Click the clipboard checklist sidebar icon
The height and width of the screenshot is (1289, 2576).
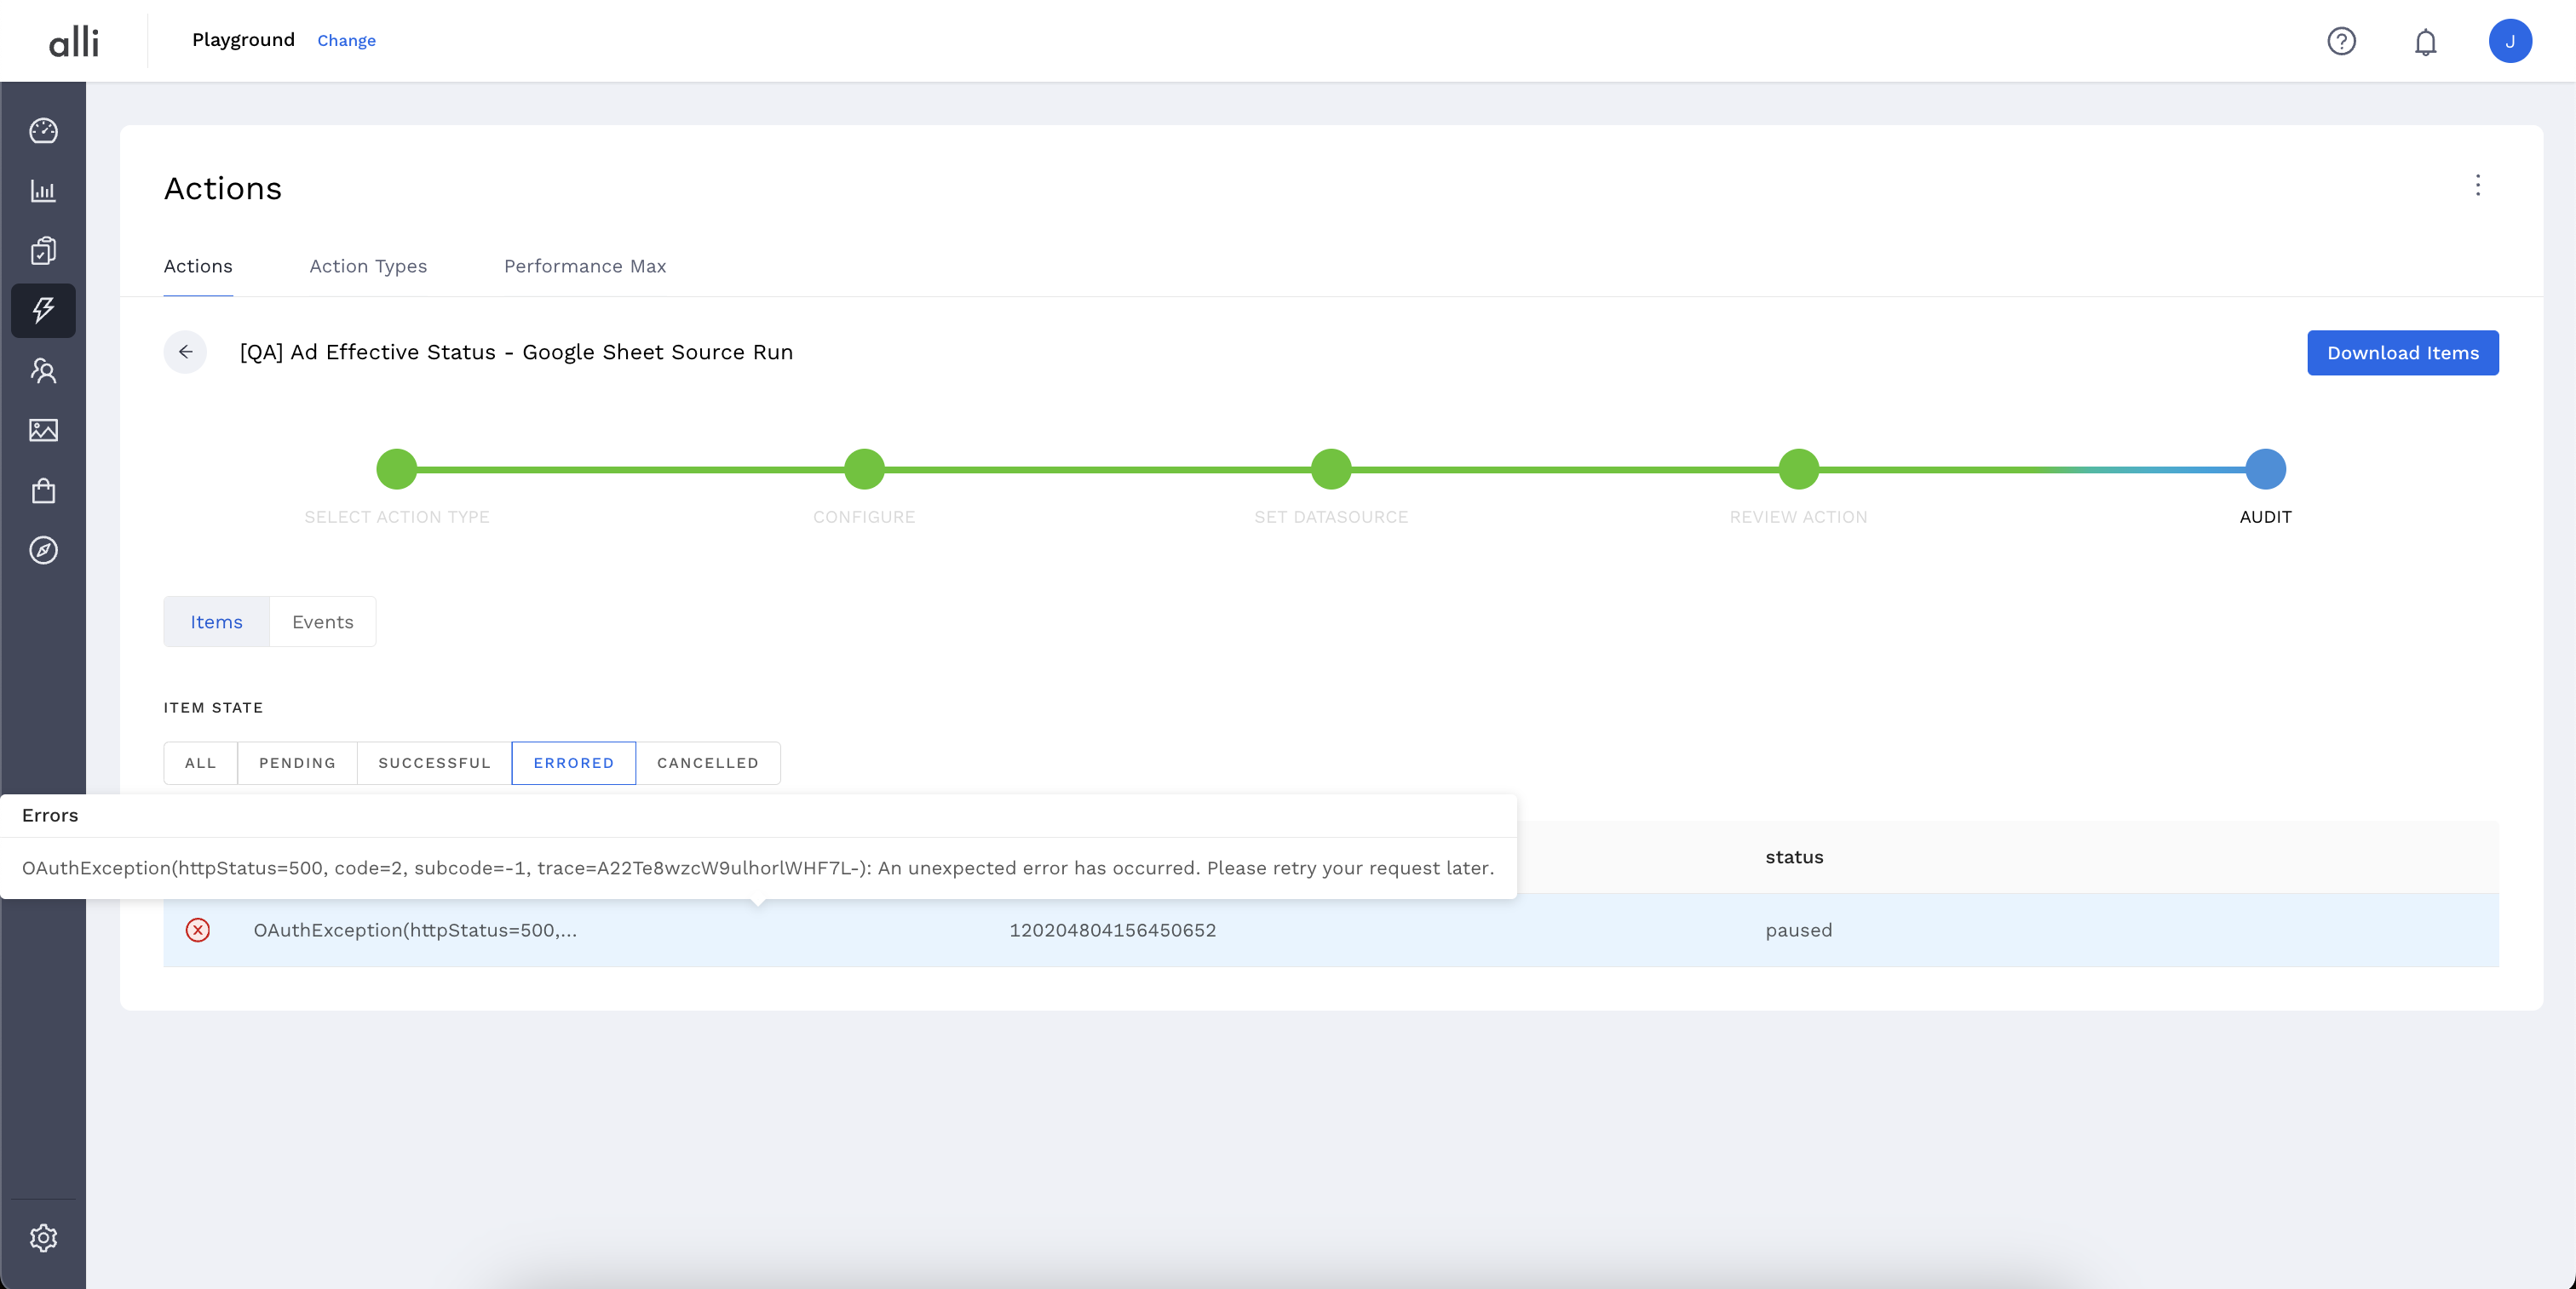(43, 249)
